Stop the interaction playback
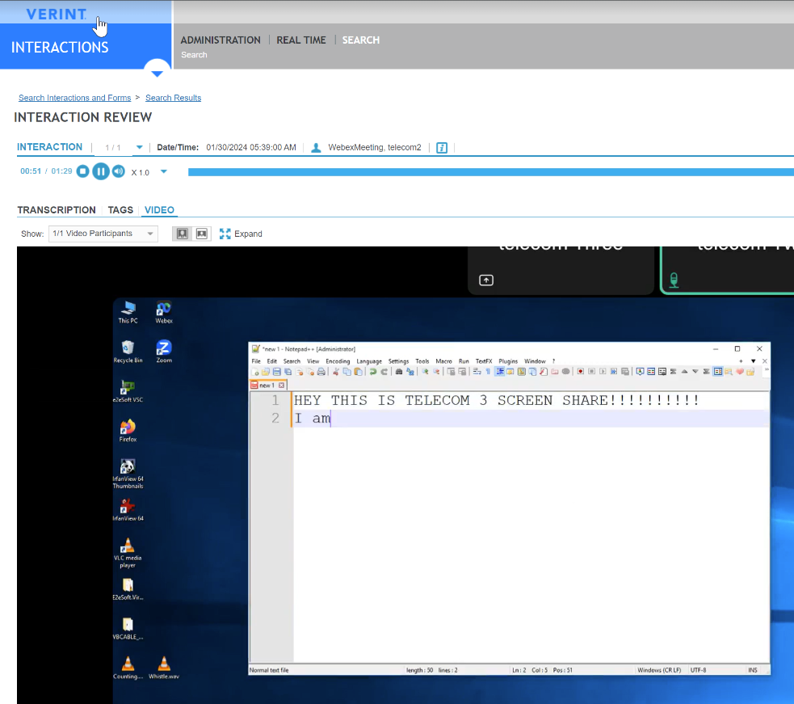The width and height of the screenshot is (794, 704). [x=82, y=171]
